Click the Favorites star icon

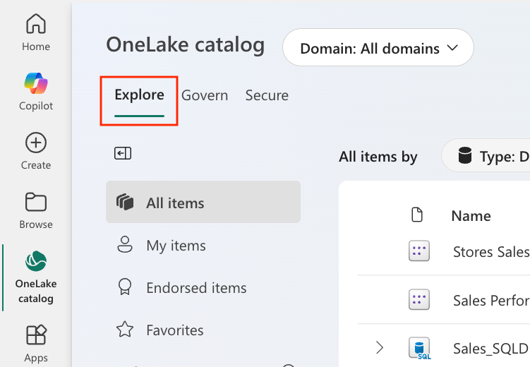tap(125, 330)
